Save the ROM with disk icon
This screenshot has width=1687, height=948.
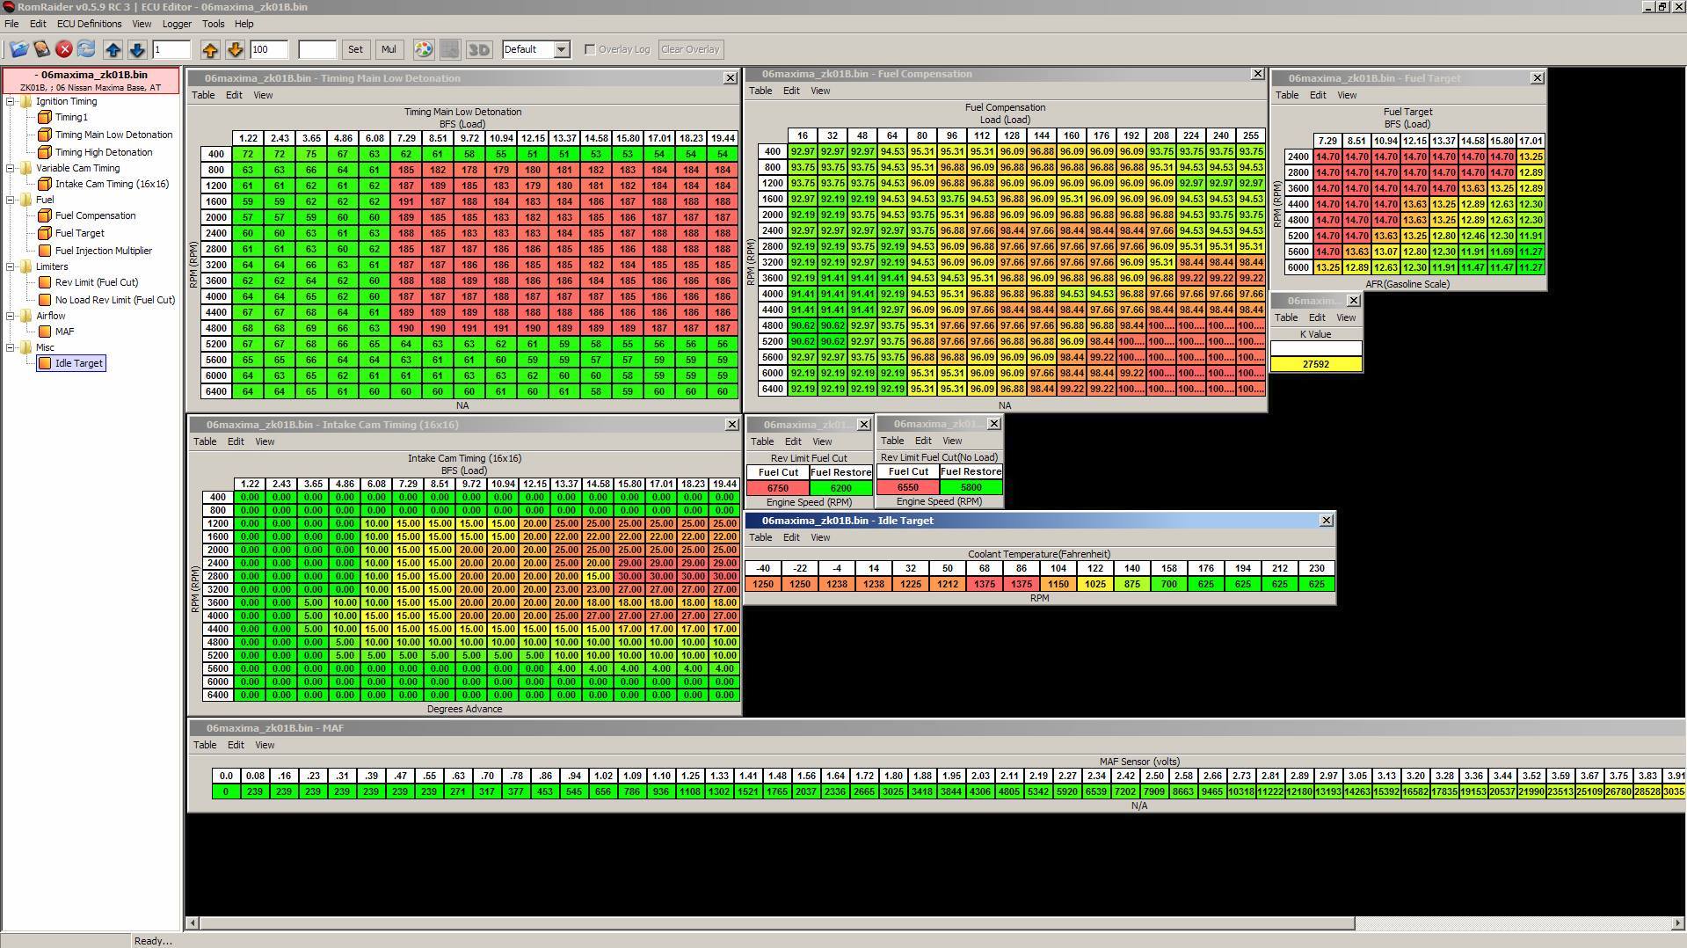pyautogui.click(x=41, y=49)
